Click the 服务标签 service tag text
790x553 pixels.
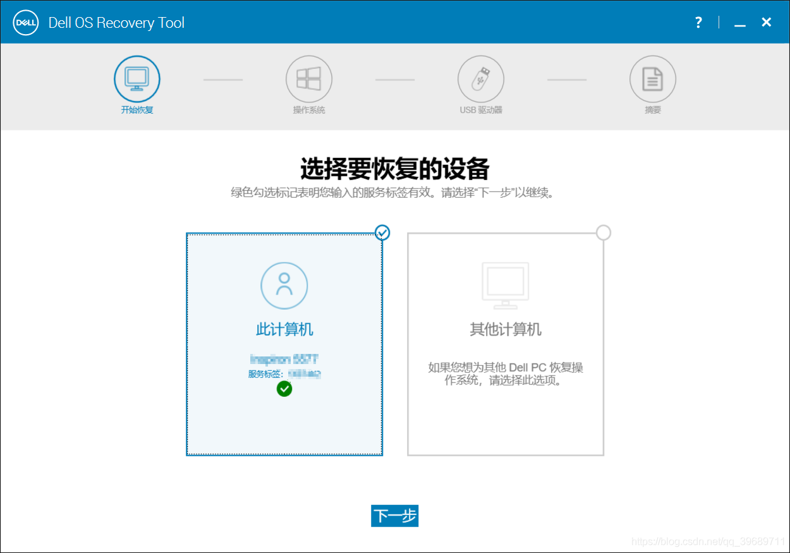pos(284,373)
